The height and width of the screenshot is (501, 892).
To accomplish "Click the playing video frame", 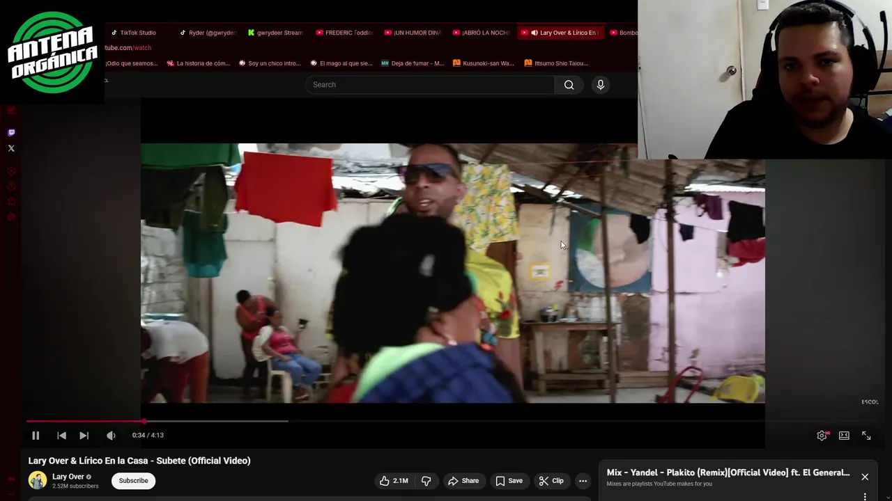I will pyautogui.click(x=453, y=273).
